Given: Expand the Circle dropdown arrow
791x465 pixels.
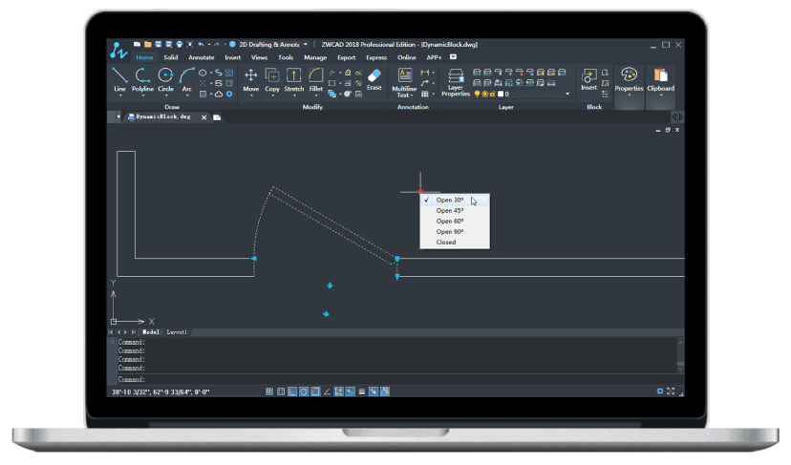Looking at the screenshot, I should [166, 95].
